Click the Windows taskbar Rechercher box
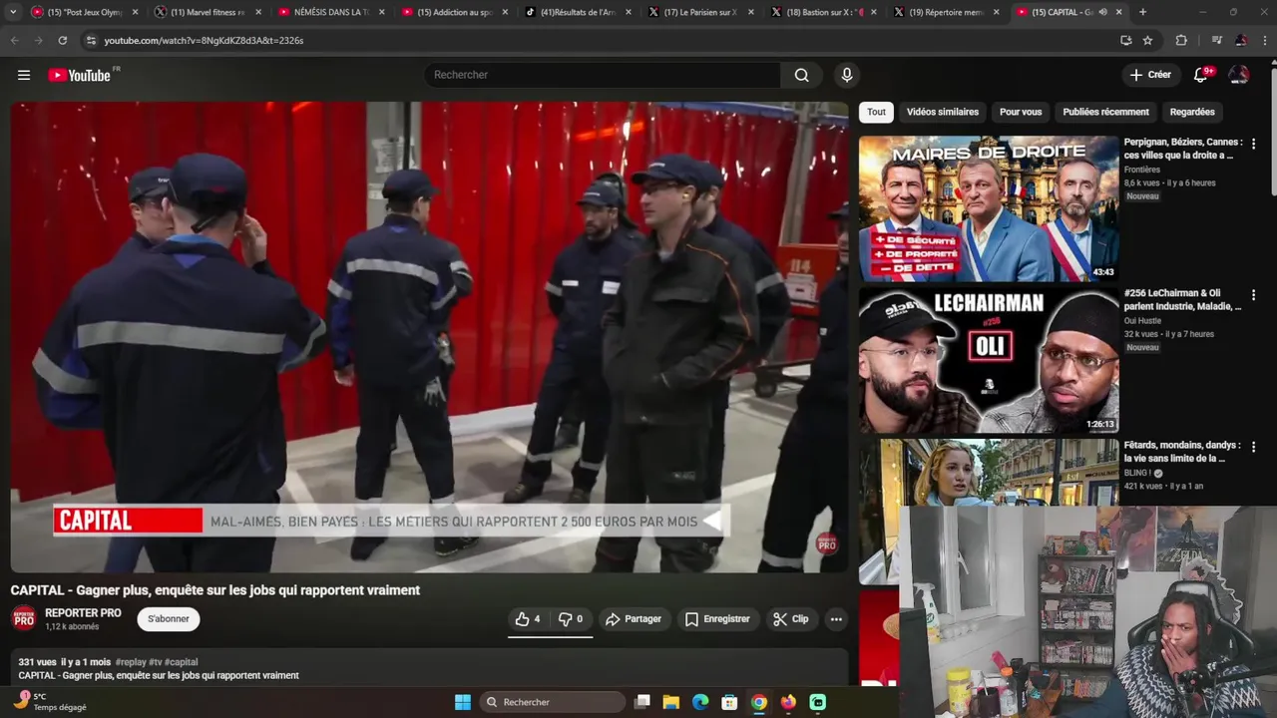The width and height of the screenshot is (1277, 718). pyautogui.click(x=554, y=702)
